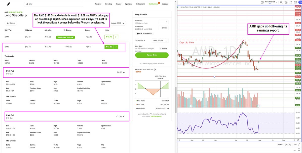Click the 152.85 current price label
Image resolution: width=302 pixels, height=153 pixels.
tap(298, 61)
